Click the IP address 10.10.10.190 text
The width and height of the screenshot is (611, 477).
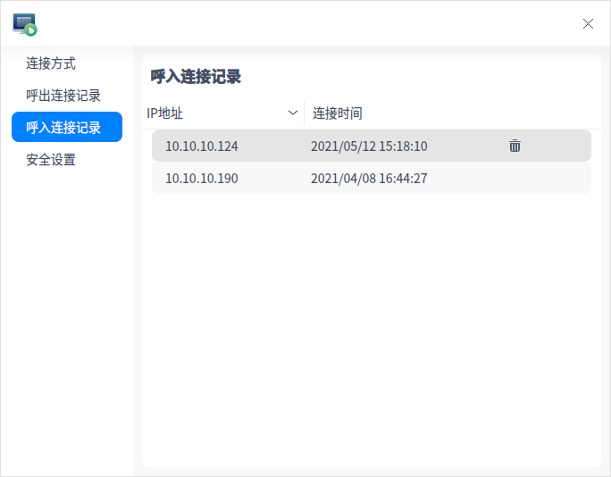click(202, 179)
